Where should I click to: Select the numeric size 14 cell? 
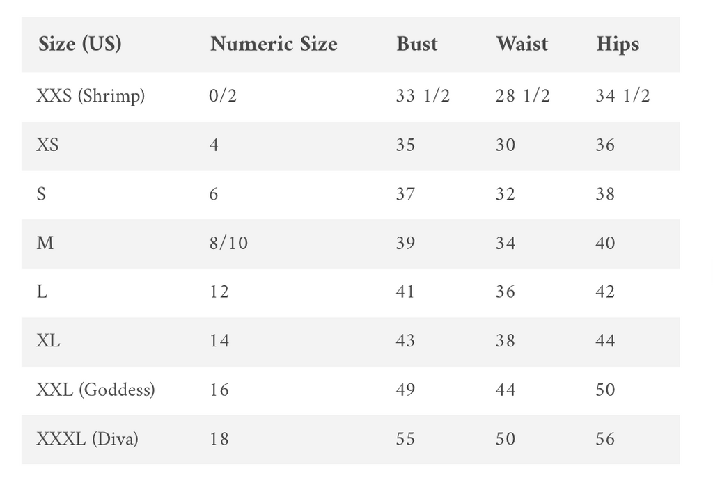click(219, 342)
